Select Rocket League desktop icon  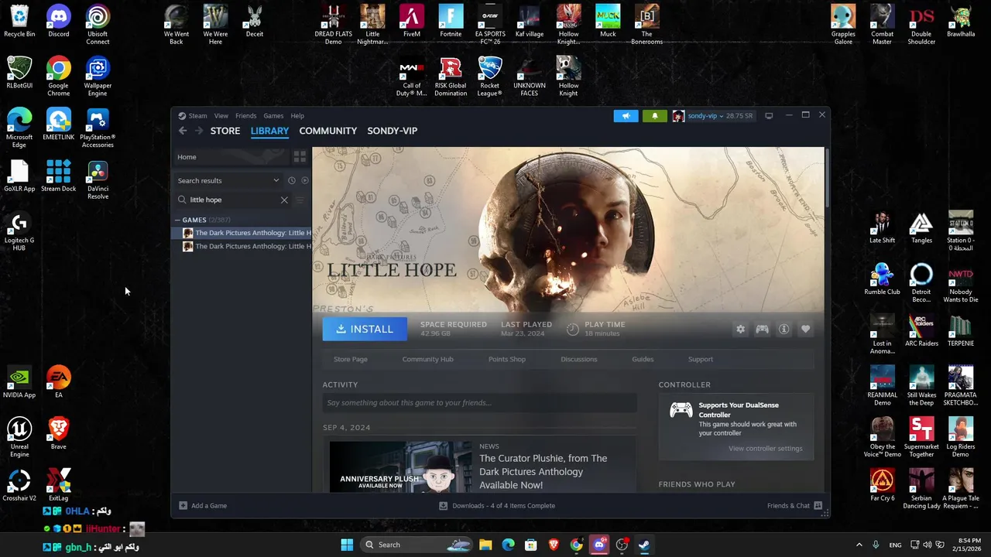click(489, 77)
